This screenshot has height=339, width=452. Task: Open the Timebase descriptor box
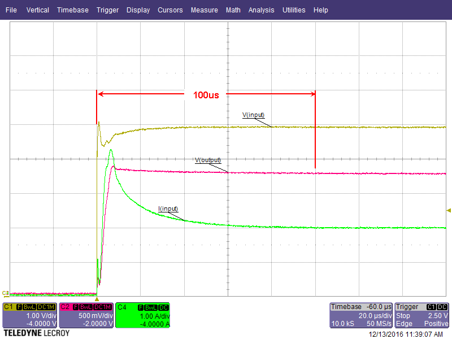tap(361, 315)
